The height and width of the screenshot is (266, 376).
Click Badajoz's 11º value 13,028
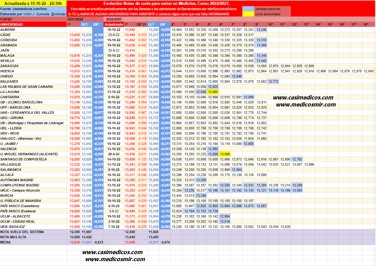285,227
